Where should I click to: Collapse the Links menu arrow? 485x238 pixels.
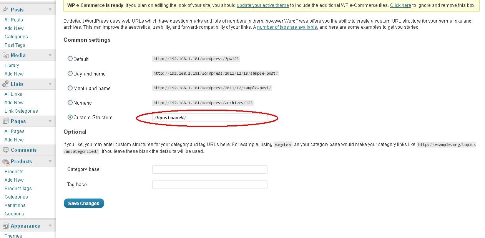(50, 84)
